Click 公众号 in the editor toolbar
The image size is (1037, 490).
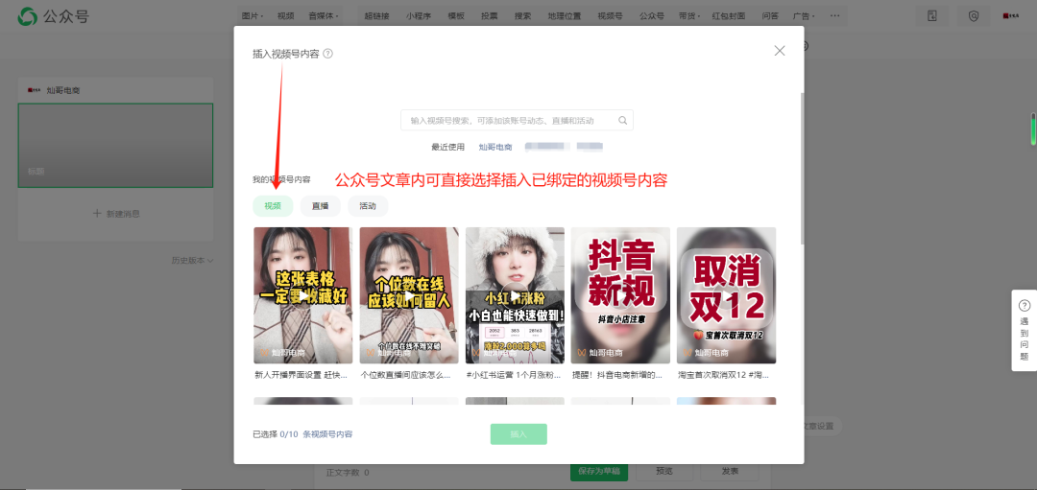[651, 16]
